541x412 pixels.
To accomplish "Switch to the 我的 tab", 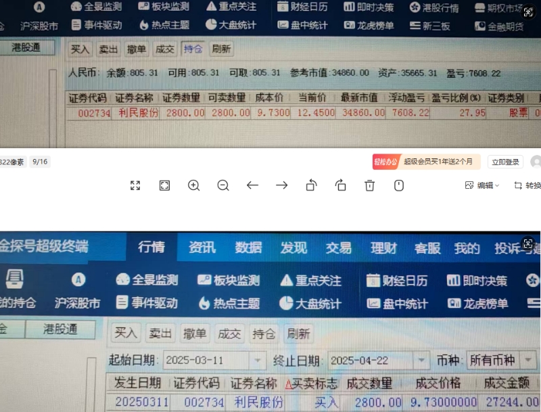I will point(467,248).
